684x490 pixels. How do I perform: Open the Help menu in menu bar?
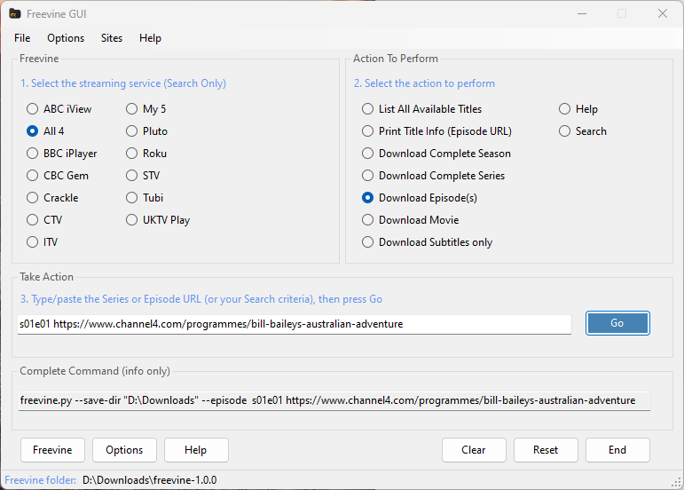pyautogui.click(x=150, y=38)
